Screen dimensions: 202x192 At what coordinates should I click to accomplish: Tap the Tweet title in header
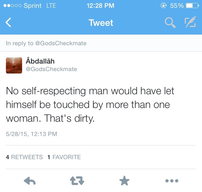pyautogui.click(x=101, y=23)
